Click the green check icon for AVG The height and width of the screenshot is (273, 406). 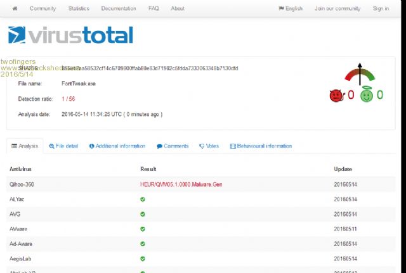143,214
